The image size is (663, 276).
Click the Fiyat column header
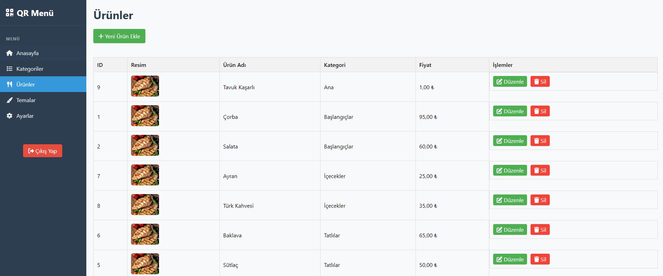pyautogui.click(x=425, y=65)
